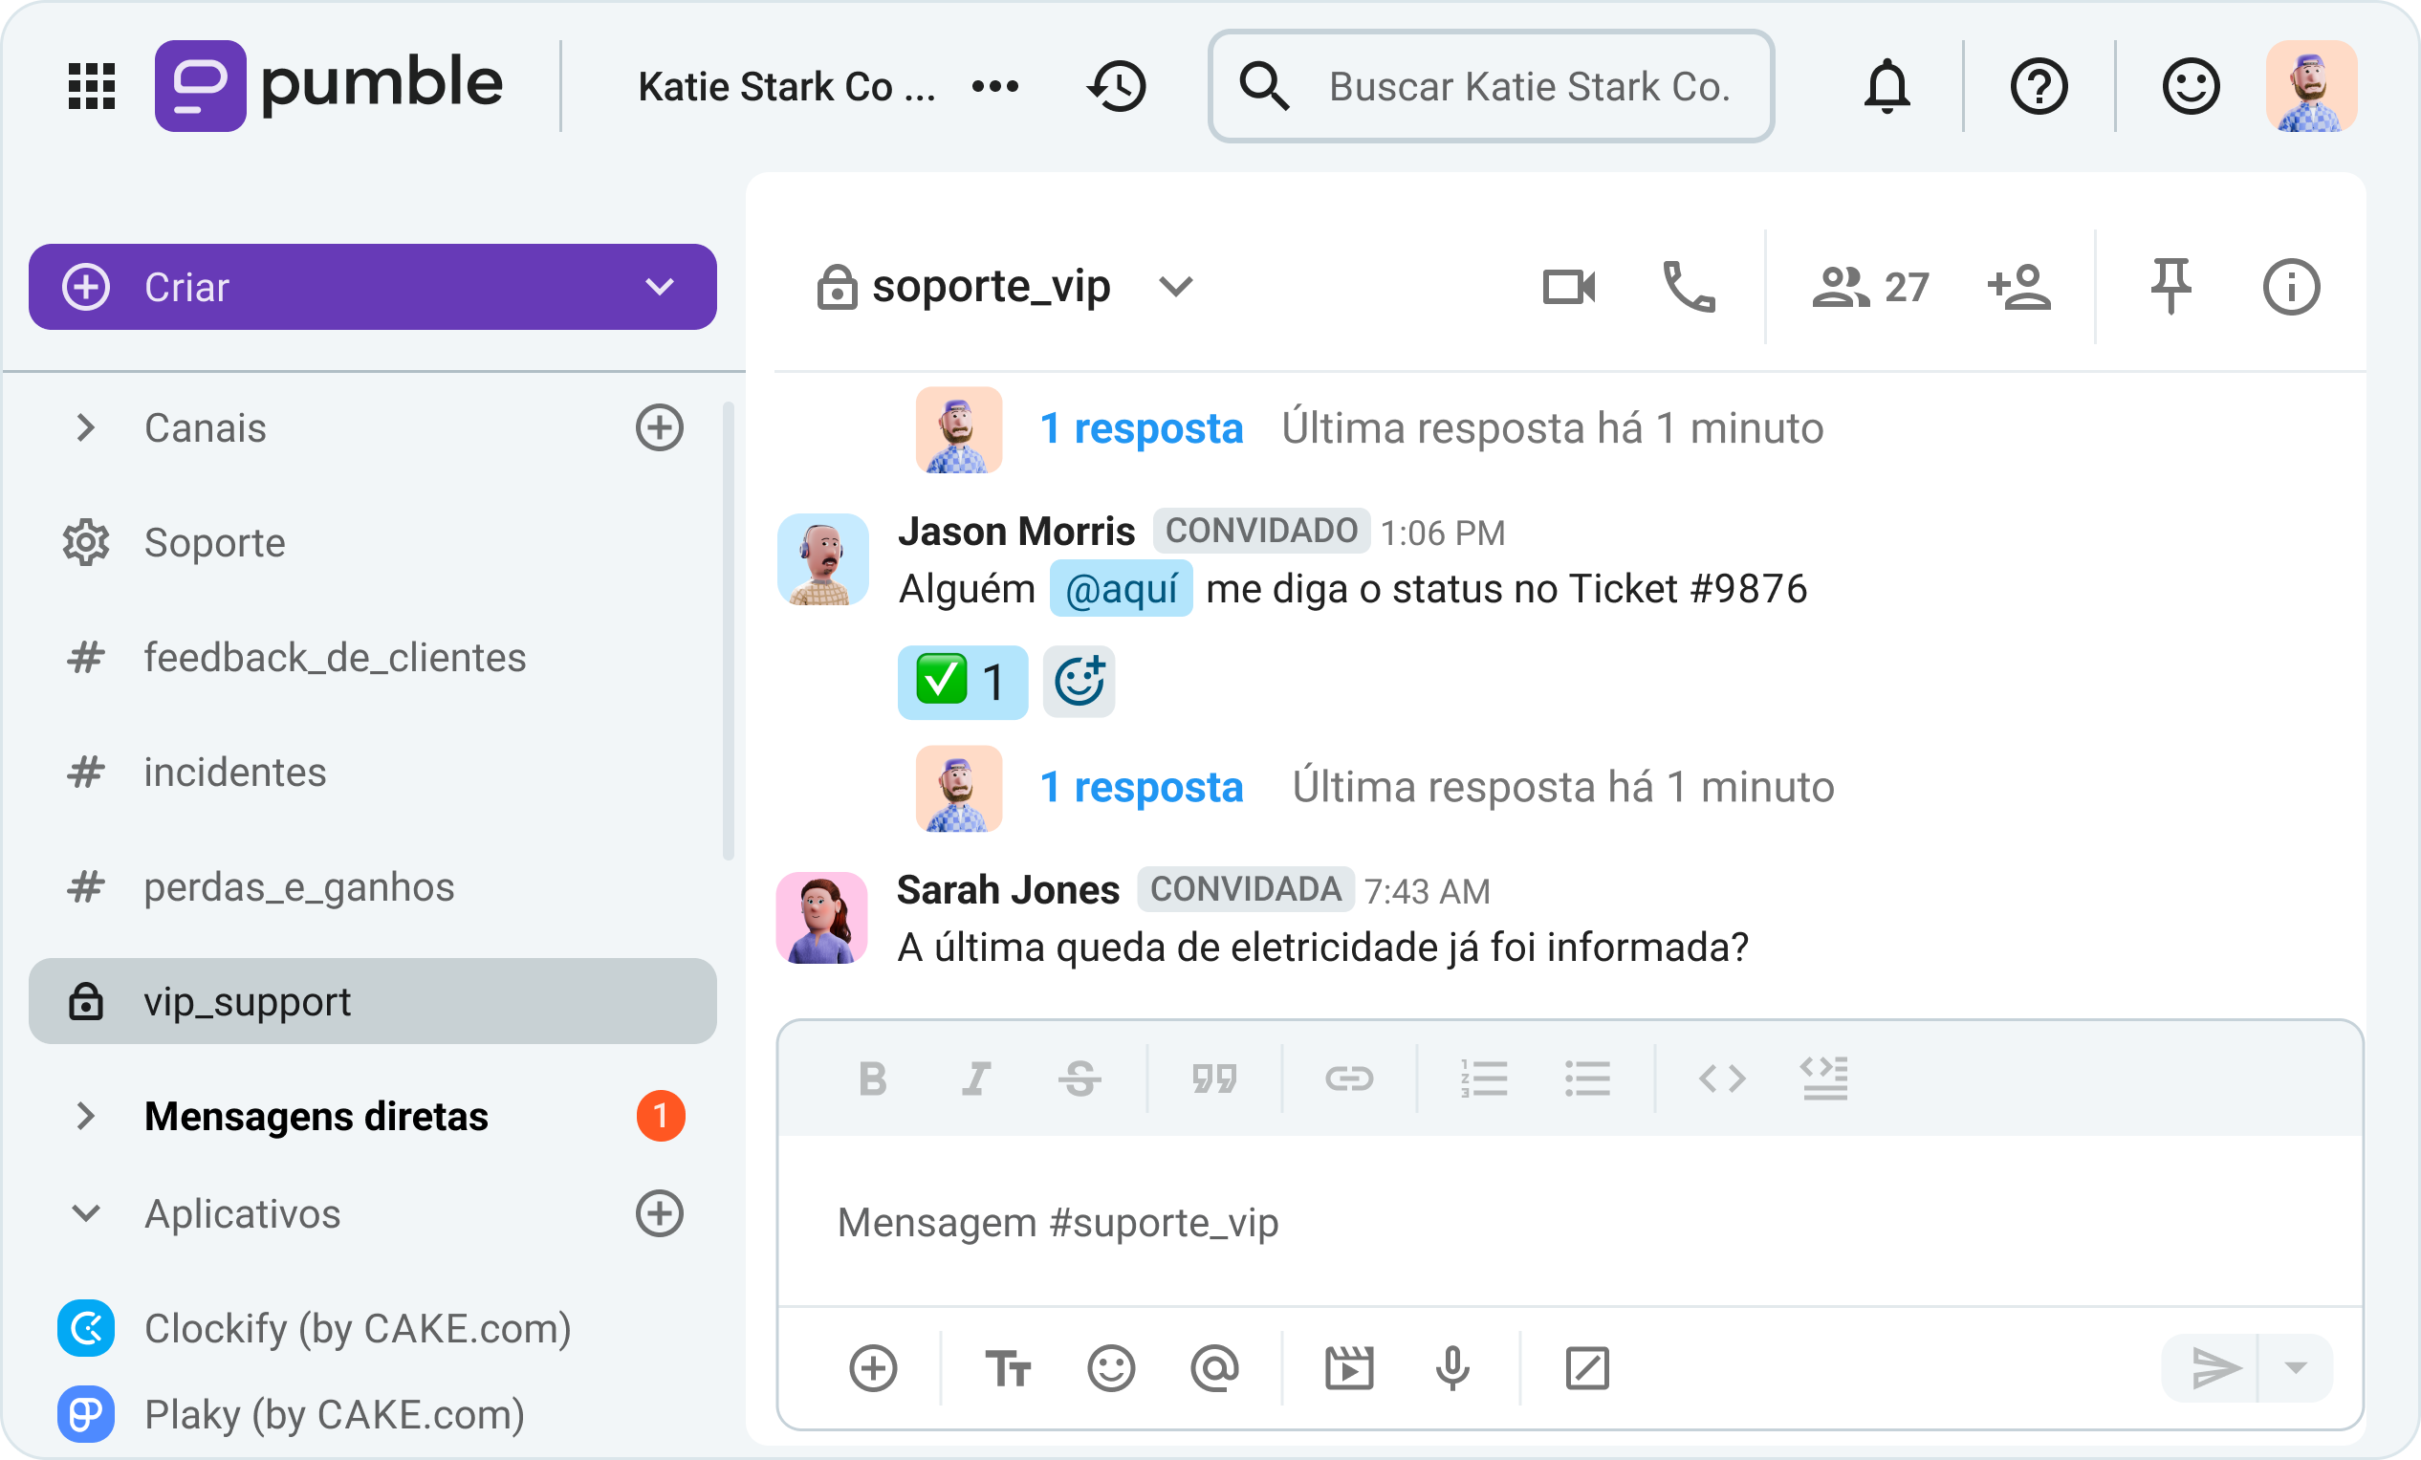Viewport: 2421px width, 1460px height.
Task: Expand the Canais section
Action: click(86, 427)
